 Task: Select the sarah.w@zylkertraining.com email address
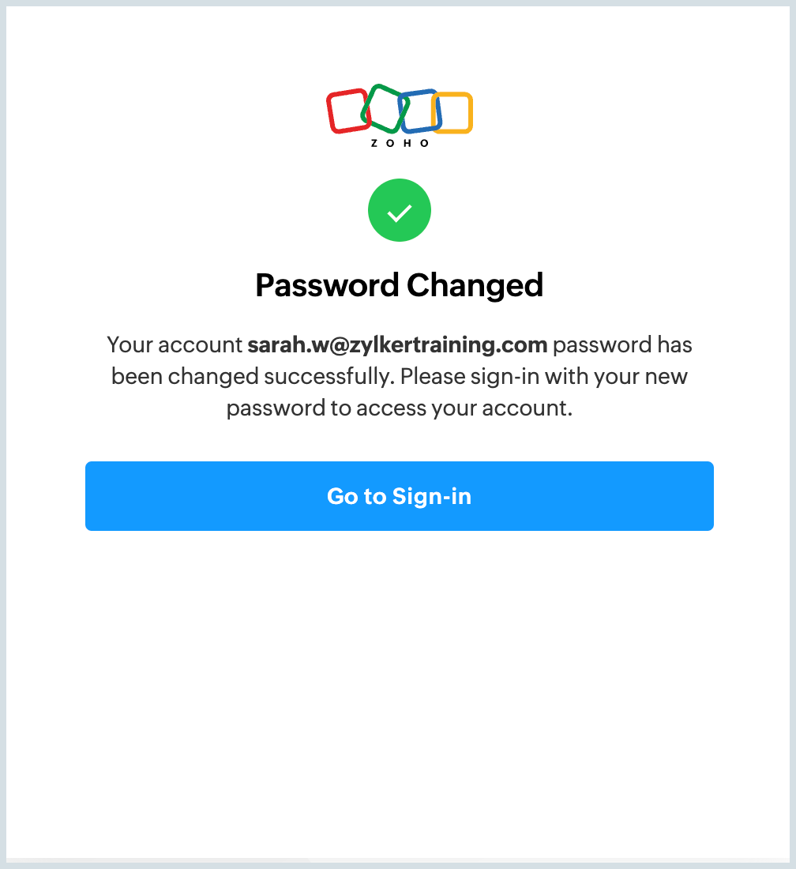[x=397, y=345]
